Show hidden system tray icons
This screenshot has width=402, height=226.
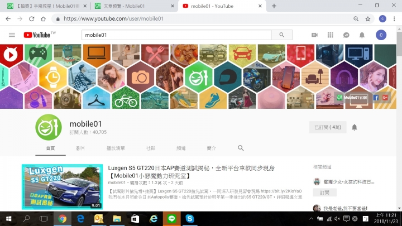311,219
